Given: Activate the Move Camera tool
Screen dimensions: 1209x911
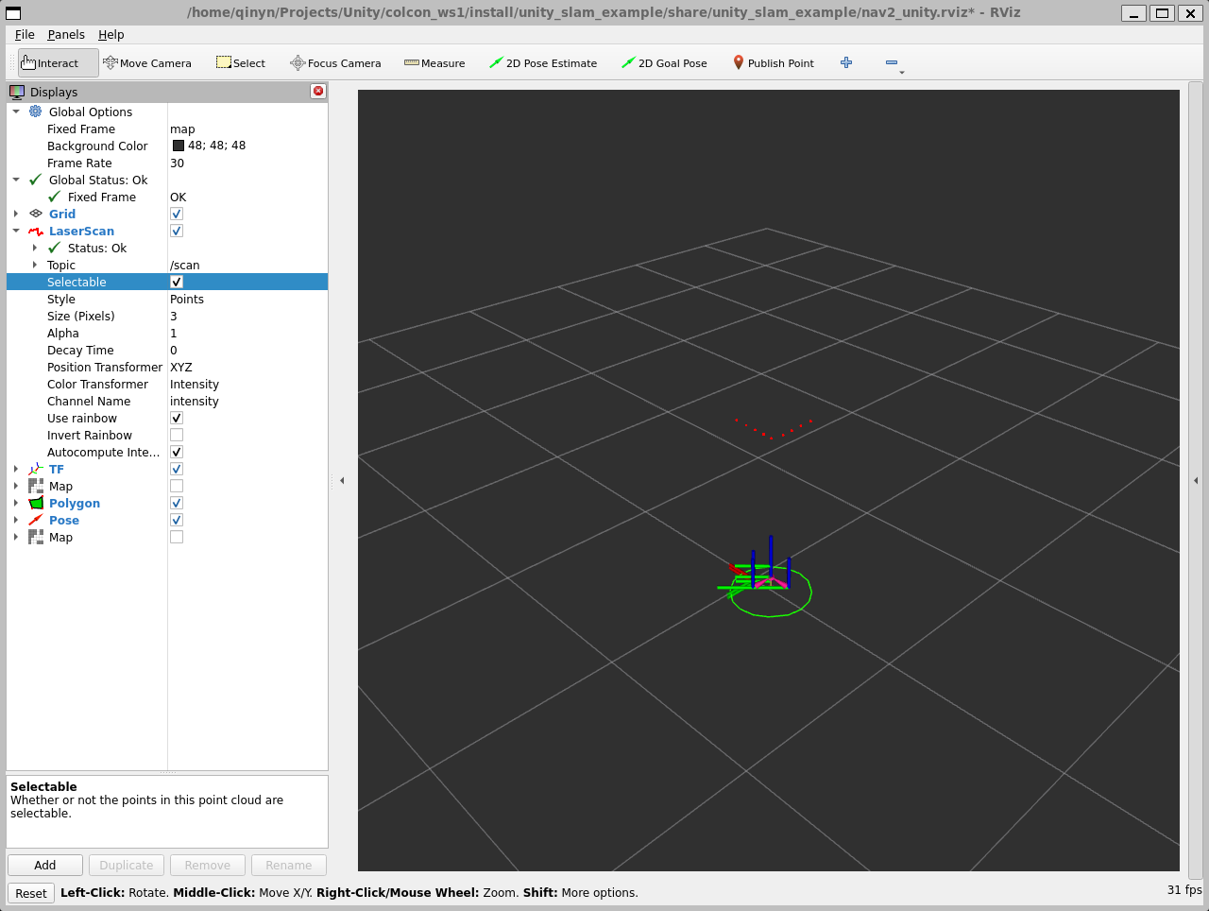Looking at the screenshot, I should tap(147, 63).
